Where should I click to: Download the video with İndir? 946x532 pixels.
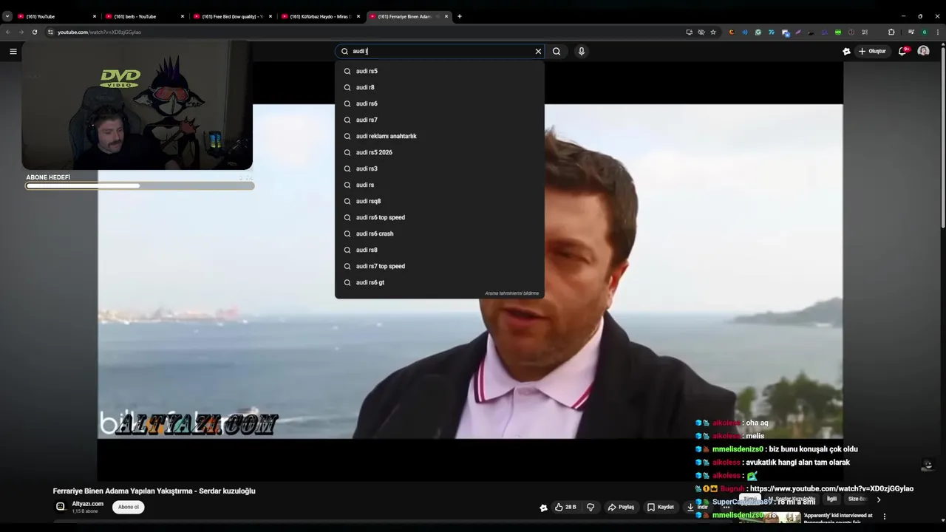698,507
